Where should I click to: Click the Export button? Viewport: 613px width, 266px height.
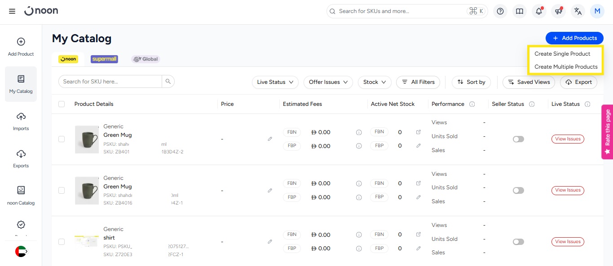[578, 82]
